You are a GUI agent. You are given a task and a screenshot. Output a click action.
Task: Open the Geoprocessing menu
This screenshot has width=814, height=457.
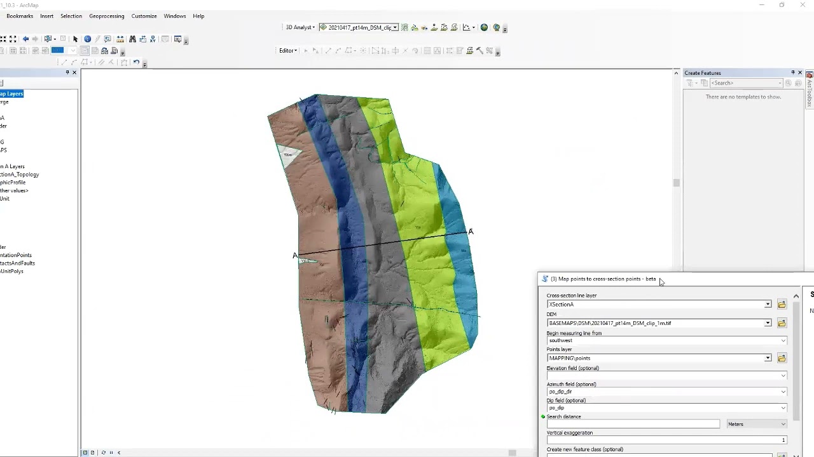pos(107,16)
